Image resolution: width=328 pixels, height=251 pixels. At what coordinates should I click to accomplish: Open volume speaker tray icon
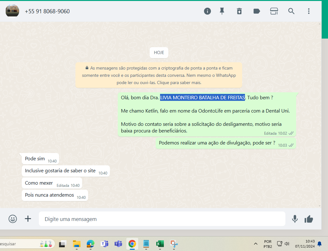coord(287,244)
